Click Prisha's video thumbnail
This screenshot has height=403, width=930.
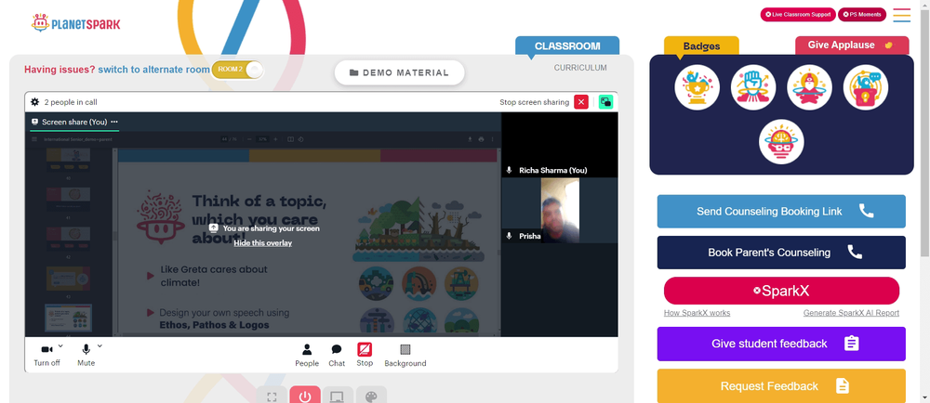click(560, 210)
